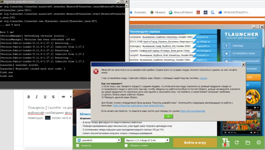The height and width of the screenshot is (150, 265).
Task: Click the refresh icon in TLauncher bottom bar
Action: click(237, 143)
